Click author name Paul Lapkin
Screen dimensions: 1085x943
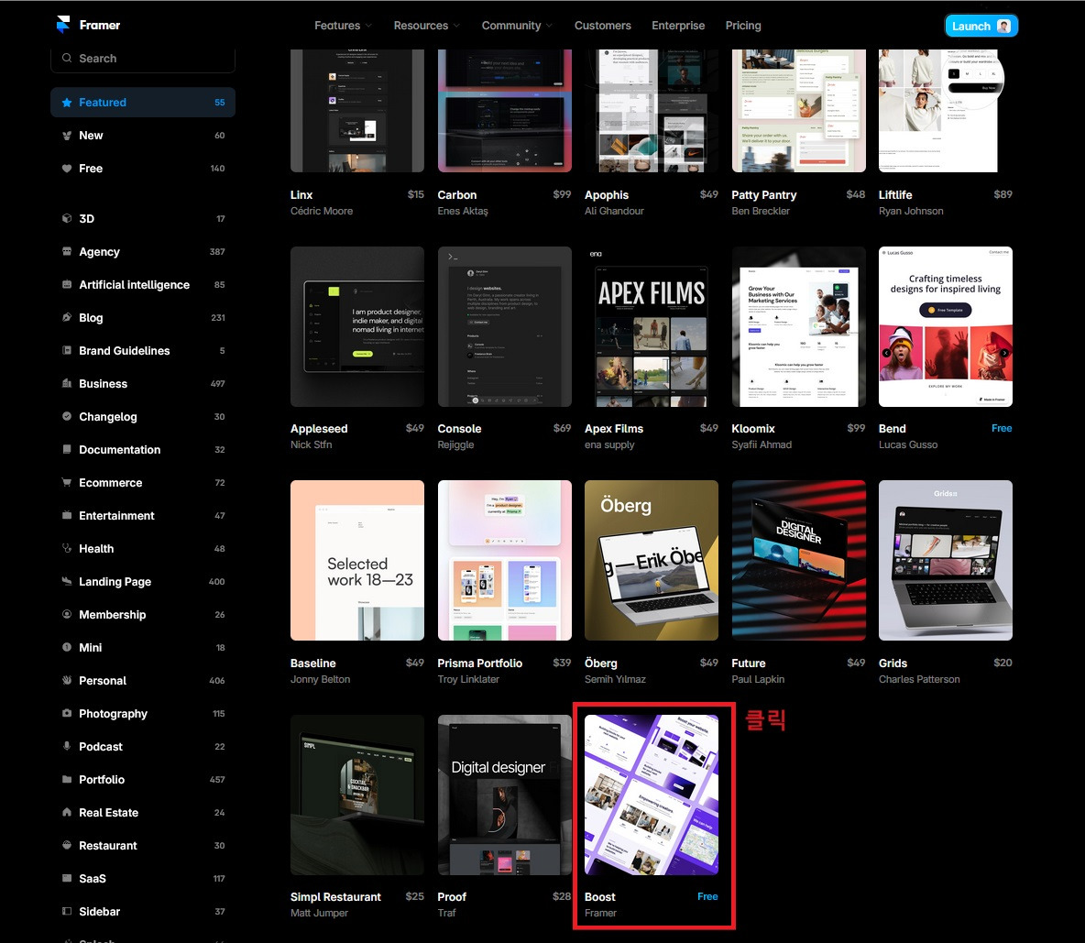click(x=758, y=679)
